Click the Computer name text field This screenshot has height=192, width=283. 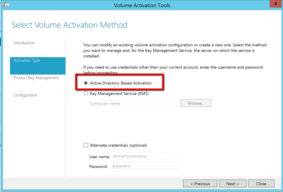pos(134,103)
